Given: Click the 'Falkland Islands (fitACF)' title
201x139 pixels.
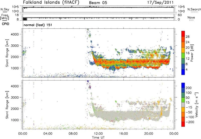Looking at the screenshot, I should [x=51, y=3].
